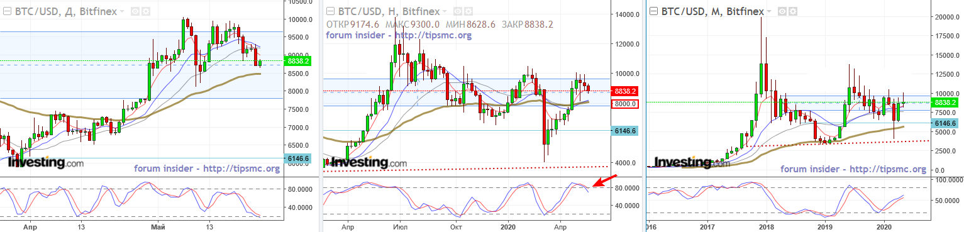The width and height of the screenshot is (964, 232).
Task: Toggle eye visibility on weekly (Н) BTC/USD chart
Action: tap(458, 11)
